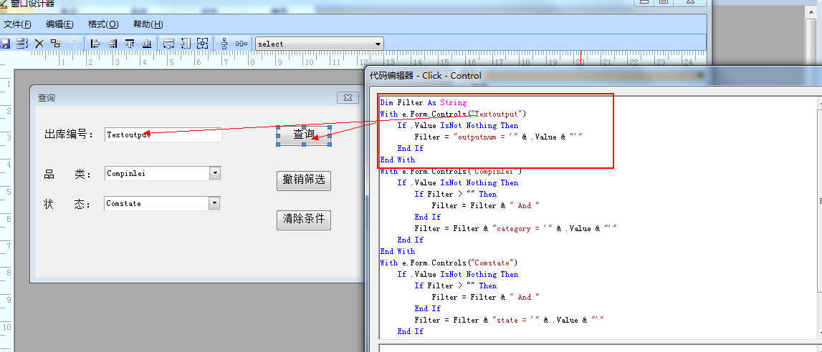Open the 'select' combo box in toolbar

pyautogui.click(x=378, y=44)
